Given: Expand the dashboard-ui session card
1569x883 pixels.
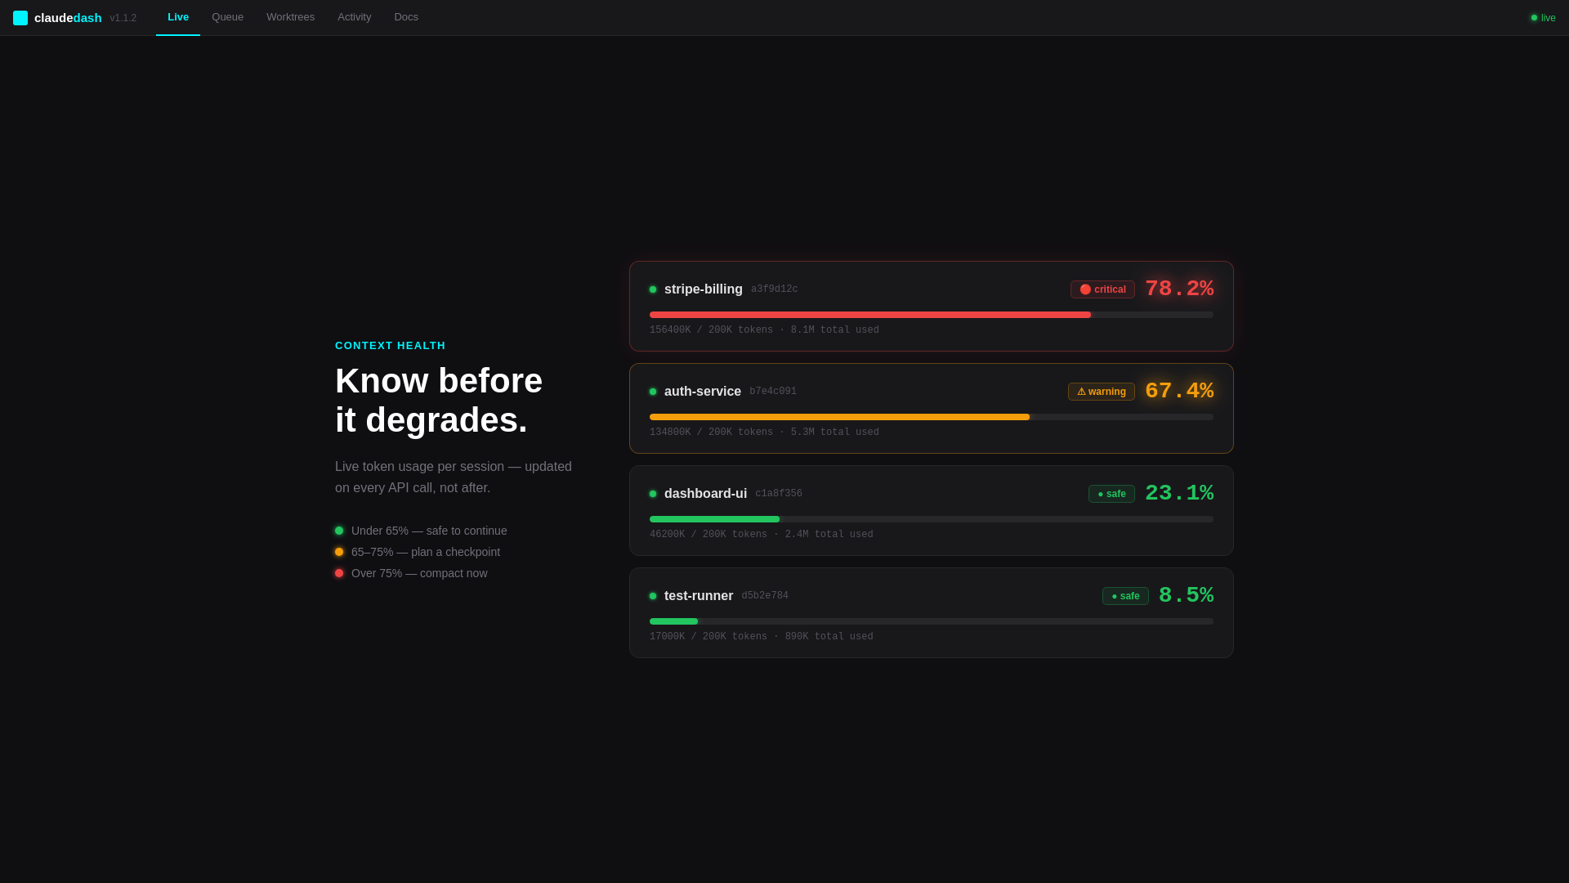Looking at the screenshot, I should tap(931, 510).
